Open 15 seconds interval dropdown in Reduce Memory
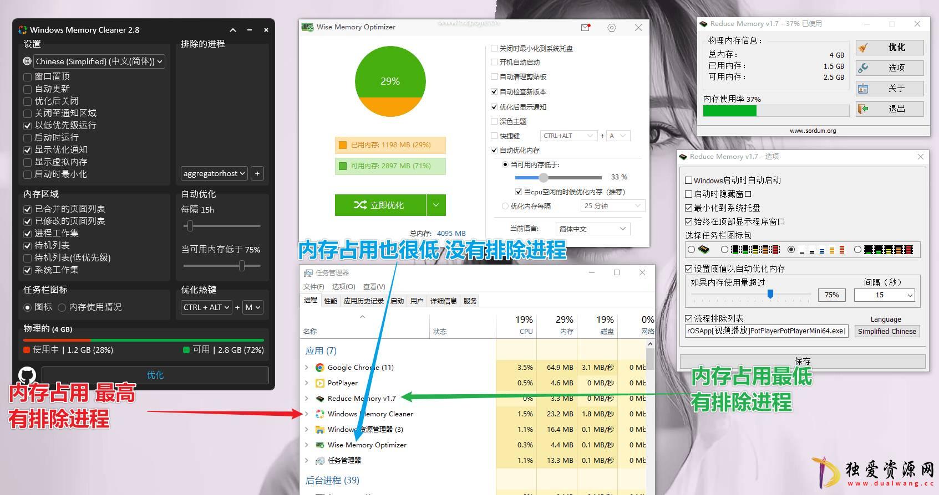939x495 pixels. [884, 295]
